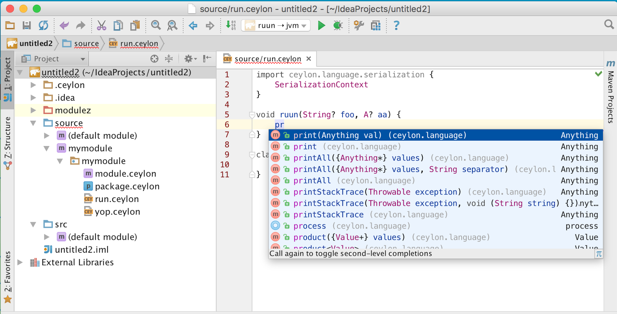Viewport: 617px width, 314px height.
Task: Hide the Project panel with the arrow icon
Action: 207,59
